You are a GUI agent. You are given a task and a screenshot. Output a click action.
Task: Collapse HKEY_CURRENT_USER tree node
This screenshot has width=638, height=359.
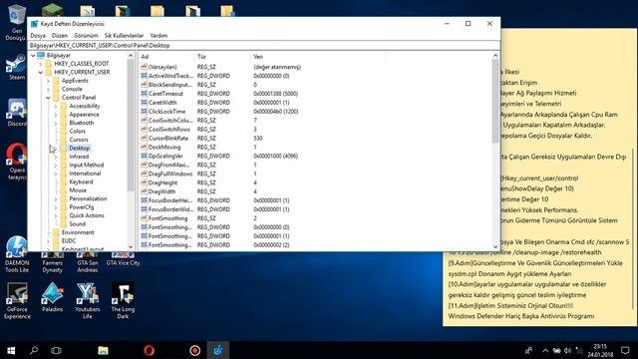point(41,73)
